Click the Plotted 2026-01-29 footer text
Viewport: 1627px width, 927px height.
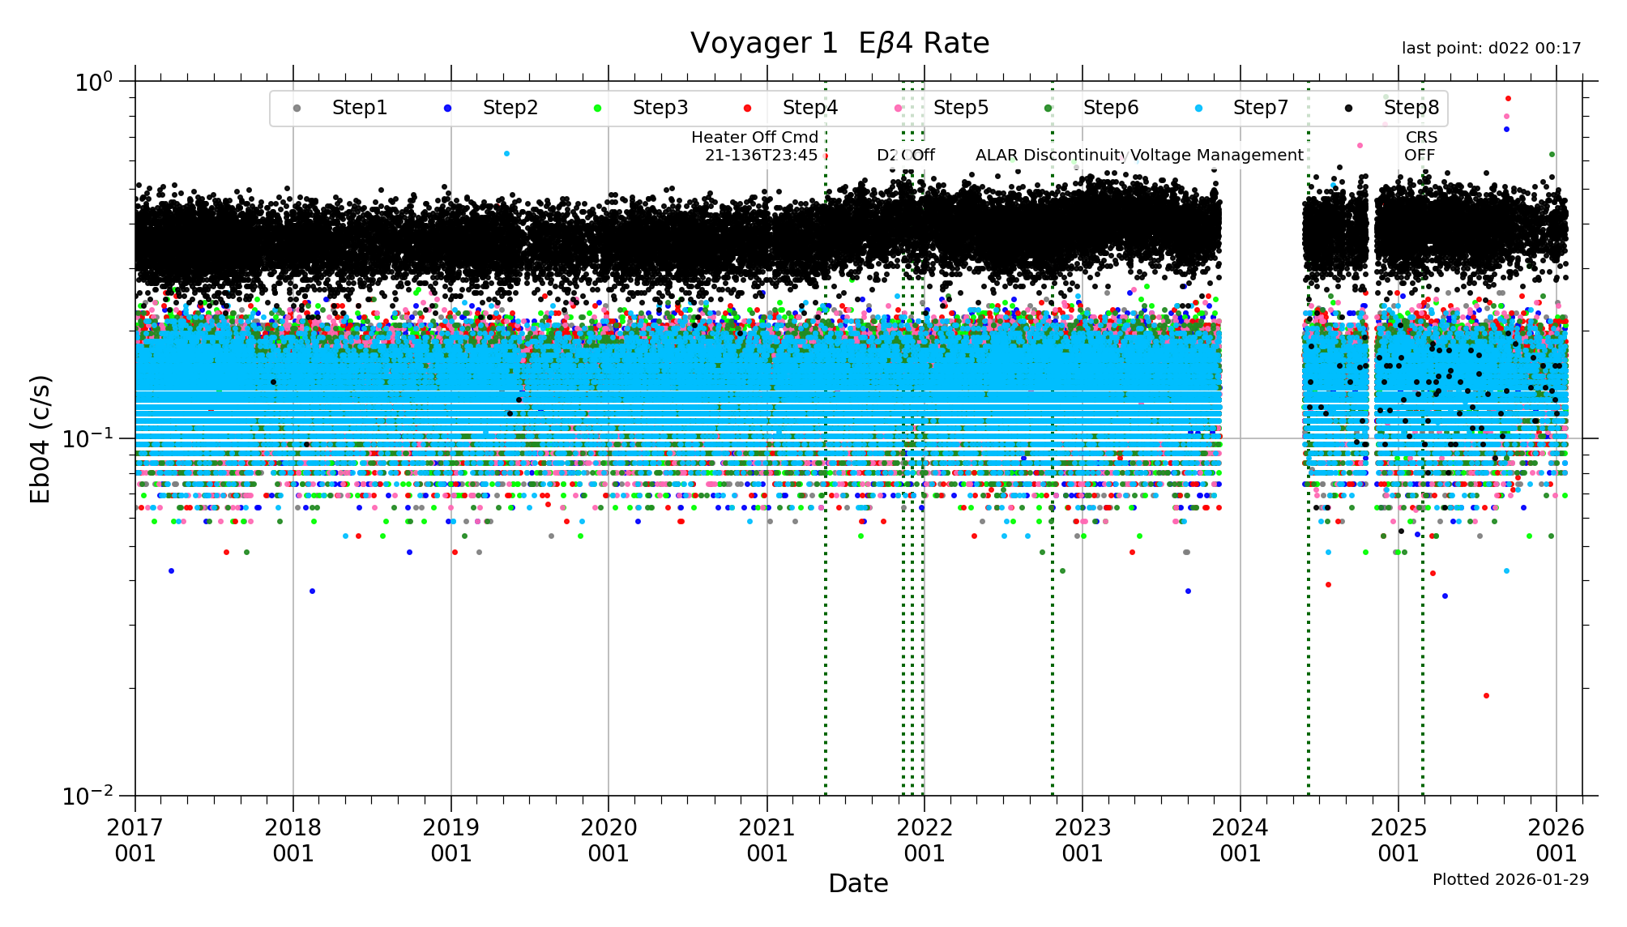pos(1510,879)
